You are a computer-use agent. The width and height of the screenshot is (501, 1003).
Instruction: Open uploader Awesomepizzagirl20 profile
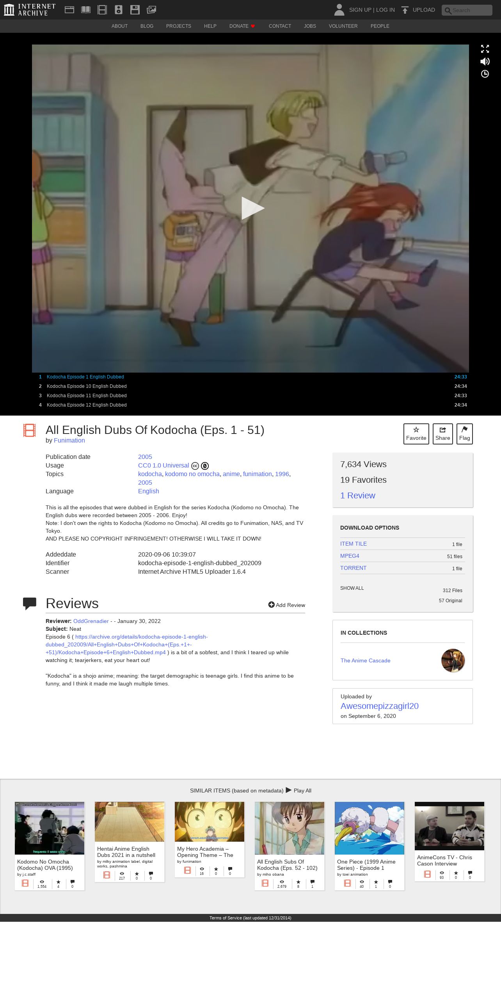point(380,706)
